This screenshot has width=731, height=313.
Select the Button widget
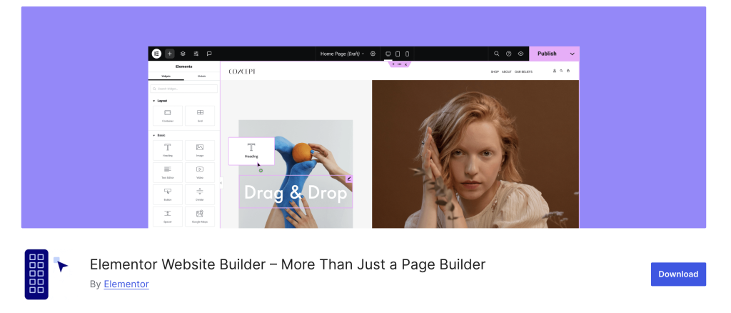point(168,194)
